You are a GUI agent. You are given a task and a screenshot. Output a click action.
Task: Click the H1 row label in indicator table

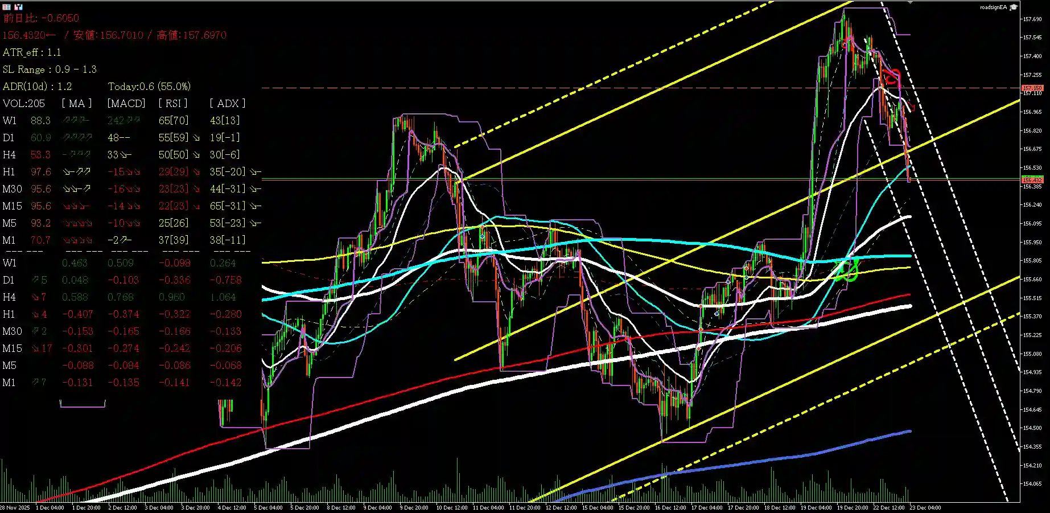(x=9, y=172)
